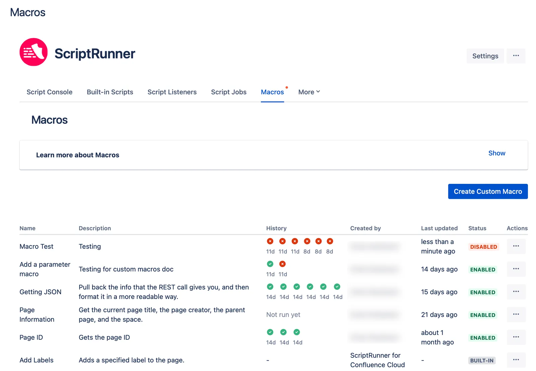Click the Page ID macro name
The width and height of the screenshot is (536, 371).
point(31,337)
